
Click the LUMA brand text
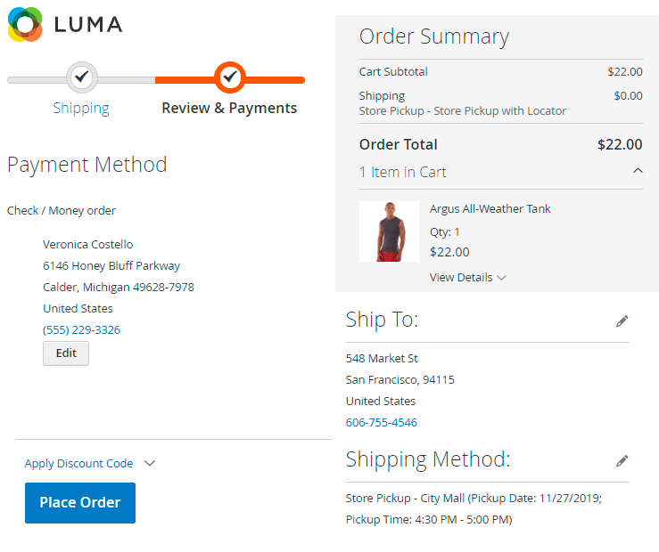(x=88, y=24)
